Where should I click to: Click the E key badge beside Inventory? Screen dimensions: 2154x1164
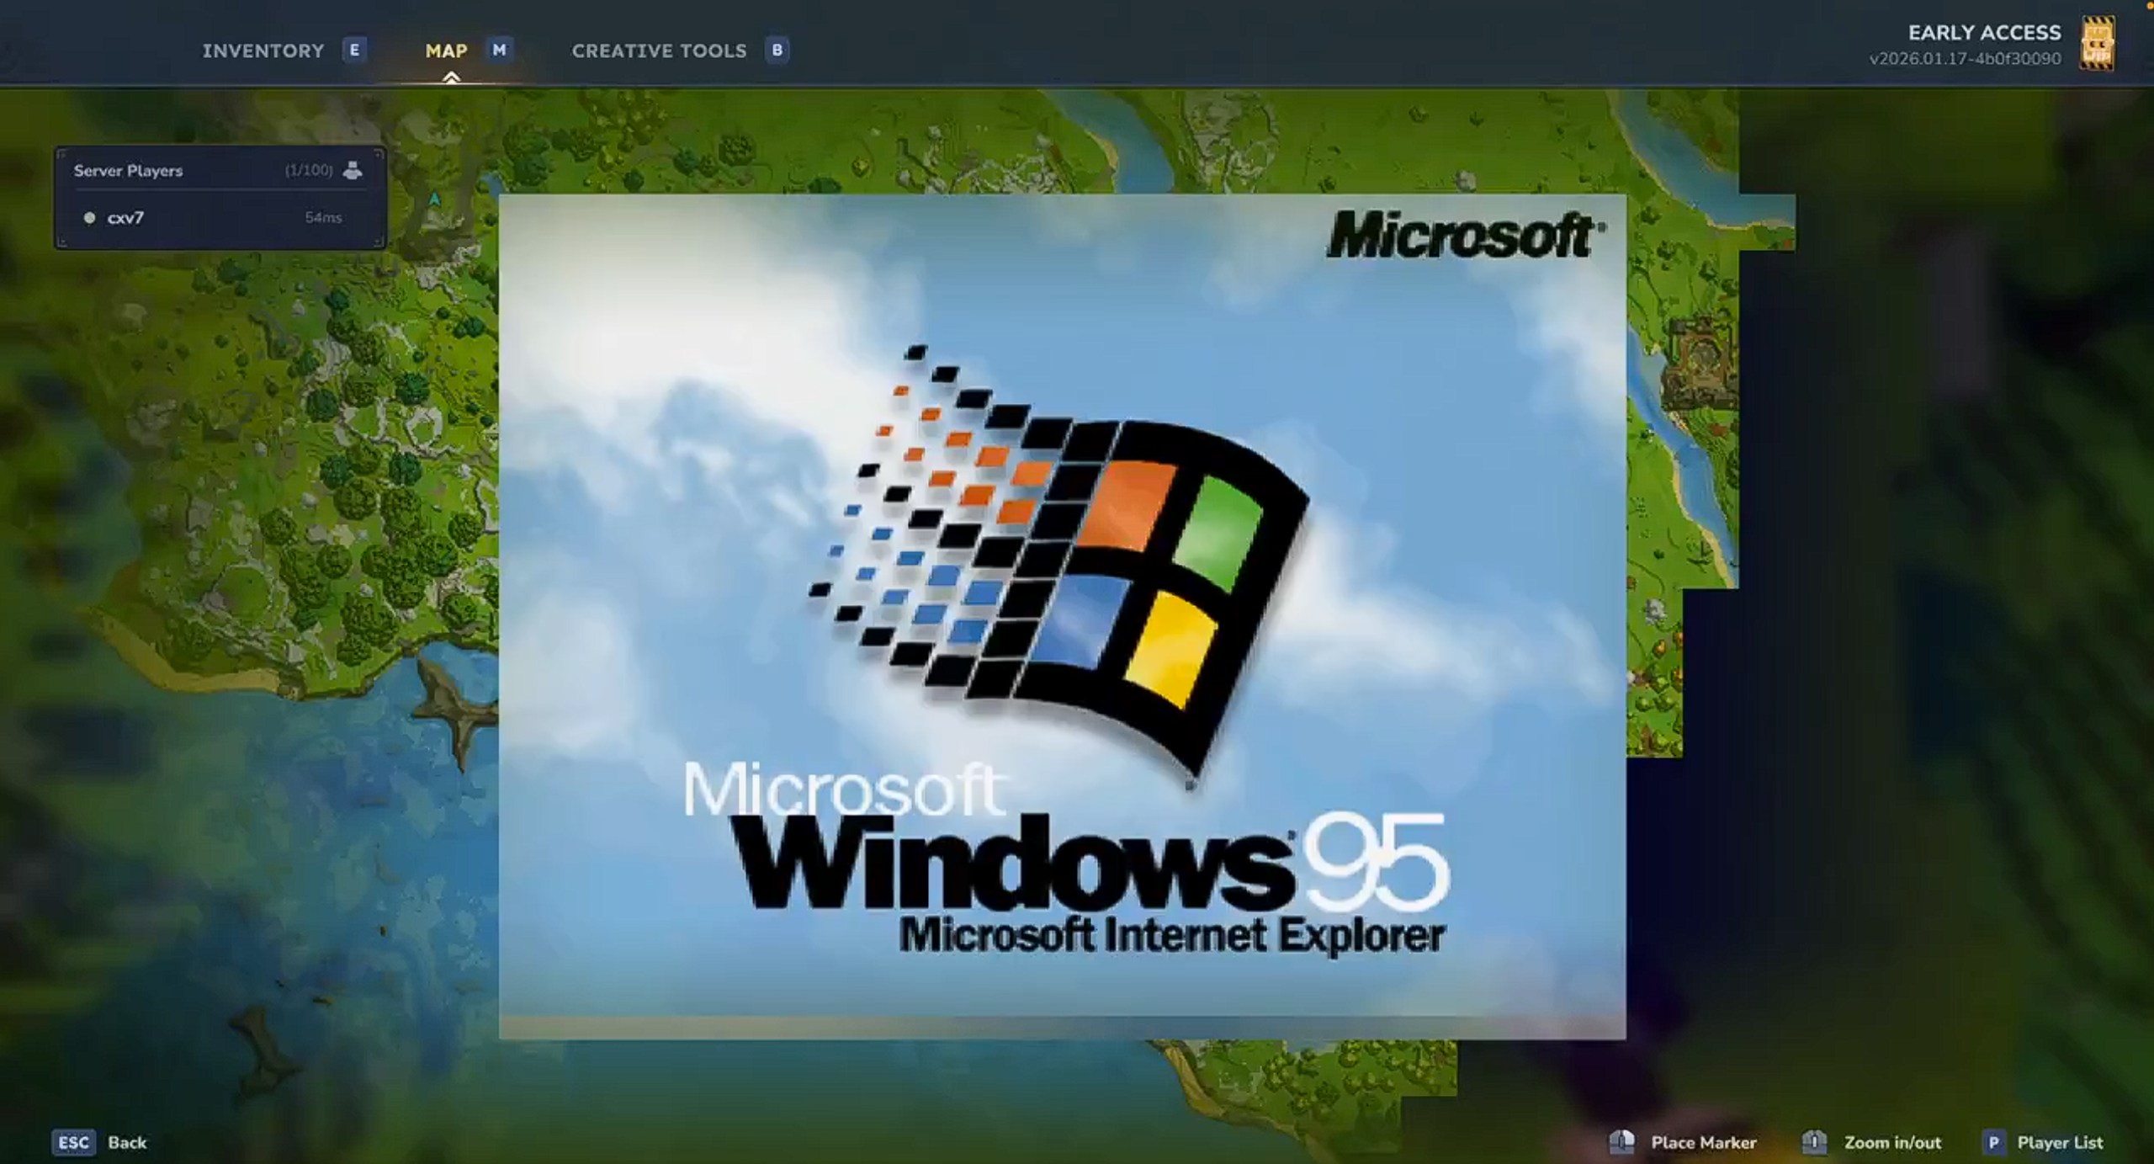pyautogui.click(x=354, y=50)
